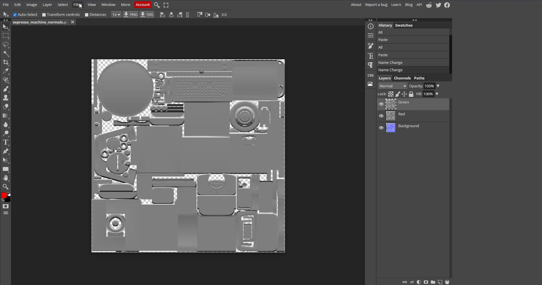
Task: Select the Zoom tool
Action: (6, 186)
